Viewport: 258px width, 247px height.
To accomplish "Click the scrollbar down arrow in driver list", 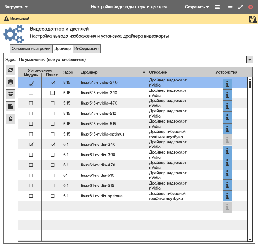I will pos(250,239).
